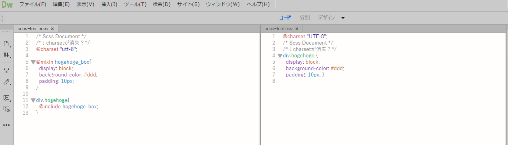Click the Collapse Full Tag icon
Screen dimensions: 508x145
pyautogui.click(x=6, y=70)
